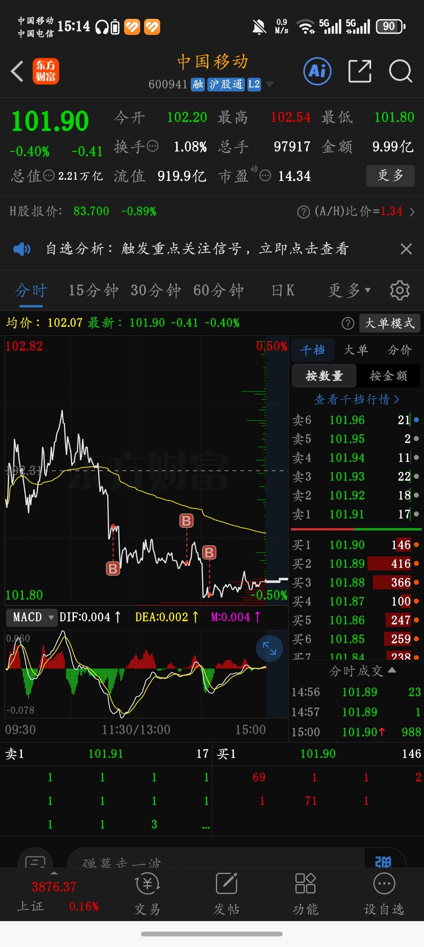Tap the share icon in header

click(x=360, y=71)
